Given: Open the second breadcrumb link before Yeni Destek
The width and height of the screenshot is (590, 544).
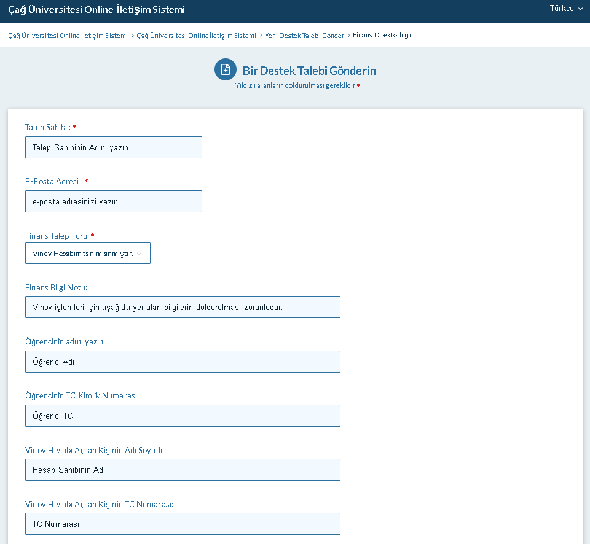Looking at the screenshot, I should 196,36.
